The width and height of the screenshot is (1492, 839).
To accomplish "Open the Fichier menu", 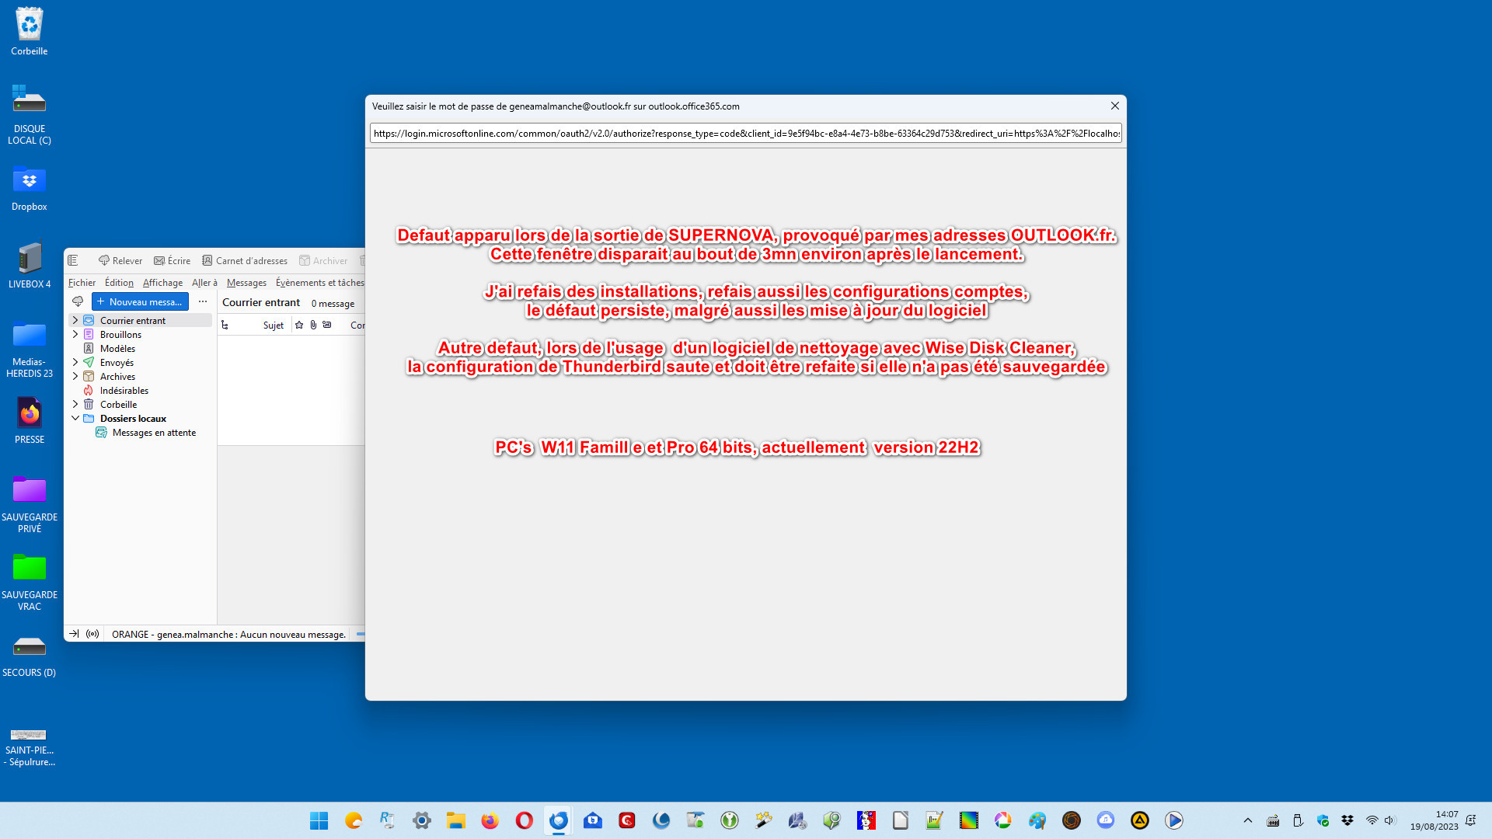I will 82,283.
